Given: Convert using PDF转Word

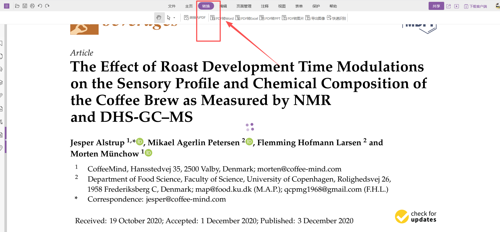Looking at the screenshot, I should coord(222,18).
